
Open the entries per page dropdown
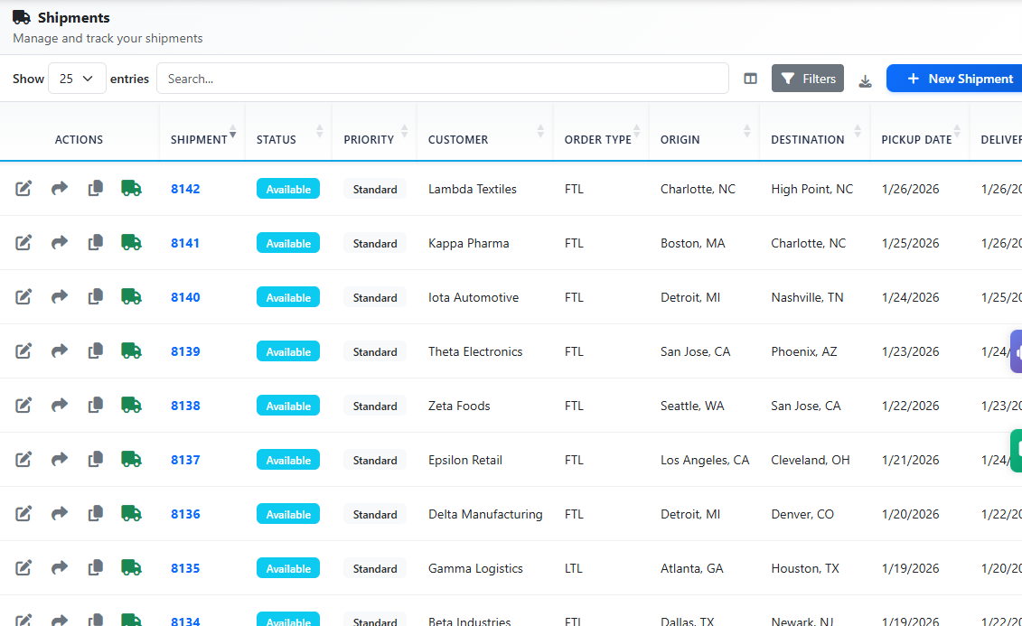click(77, 79)
